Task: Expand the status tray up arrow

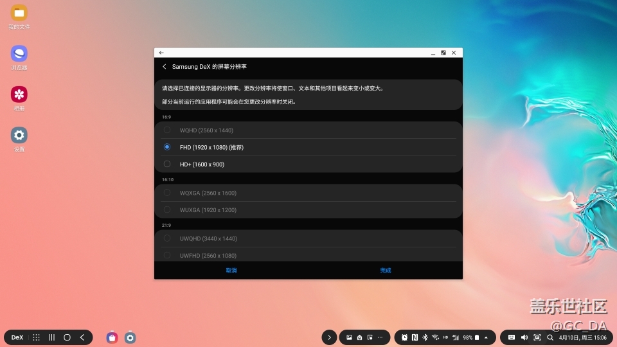Action: tap(486, 337)
